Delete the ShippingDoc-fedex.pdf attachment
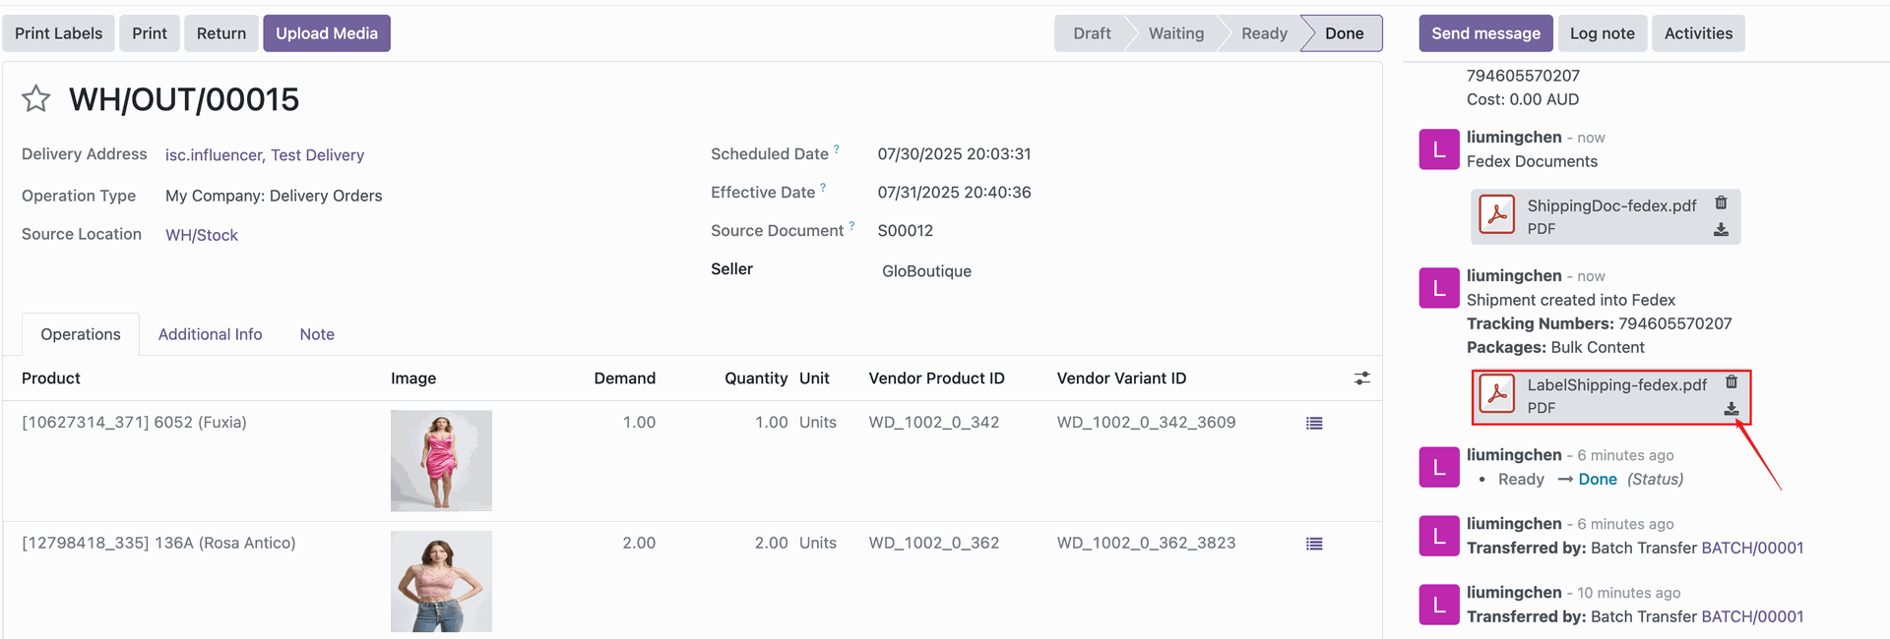This screenshot has width=1890, height=639. [x=1721, y=203]
